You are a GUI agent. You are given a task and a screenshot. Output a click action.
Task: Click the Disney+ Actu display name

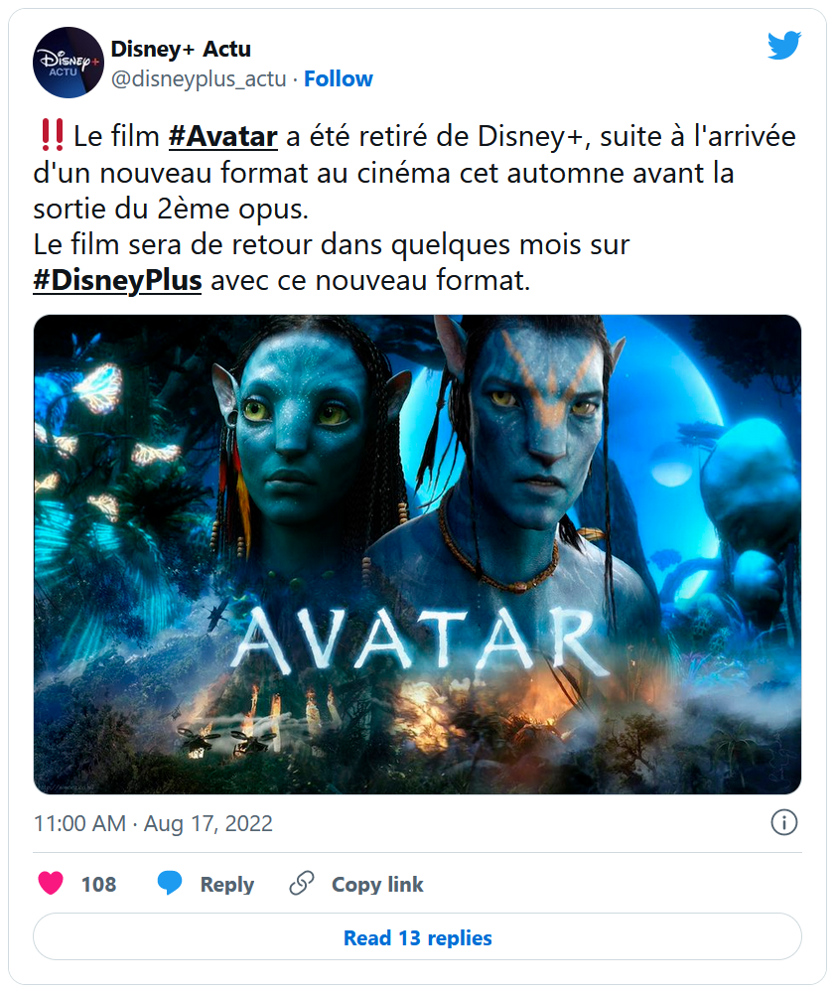181,49
